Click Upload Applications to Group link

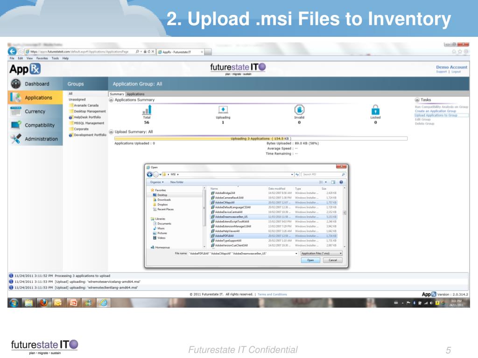(436, 115)
